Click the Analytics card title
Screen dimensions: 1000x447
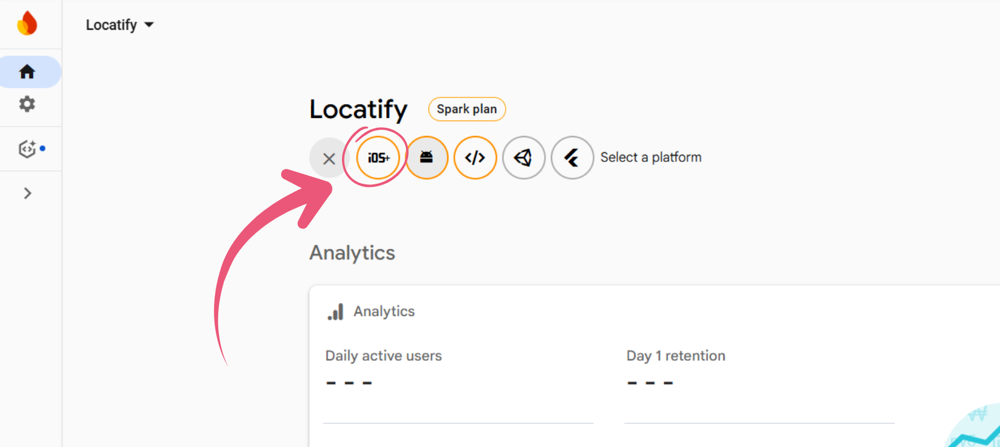pos(384,312)
